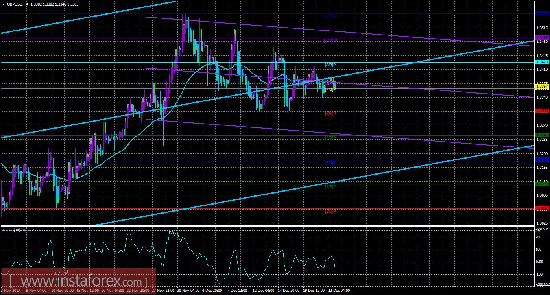Click the 1.3235 price axis value
The image size is (550, 295).
(542, 139)
